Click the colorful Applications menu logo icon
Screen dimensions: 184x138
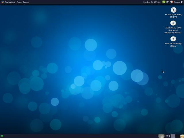(2, 2)
